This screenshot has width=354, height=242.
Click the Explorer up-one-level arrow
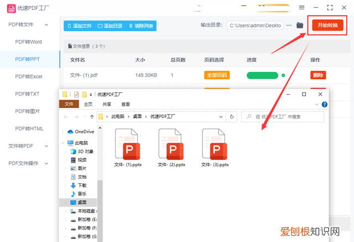(92, 117)
